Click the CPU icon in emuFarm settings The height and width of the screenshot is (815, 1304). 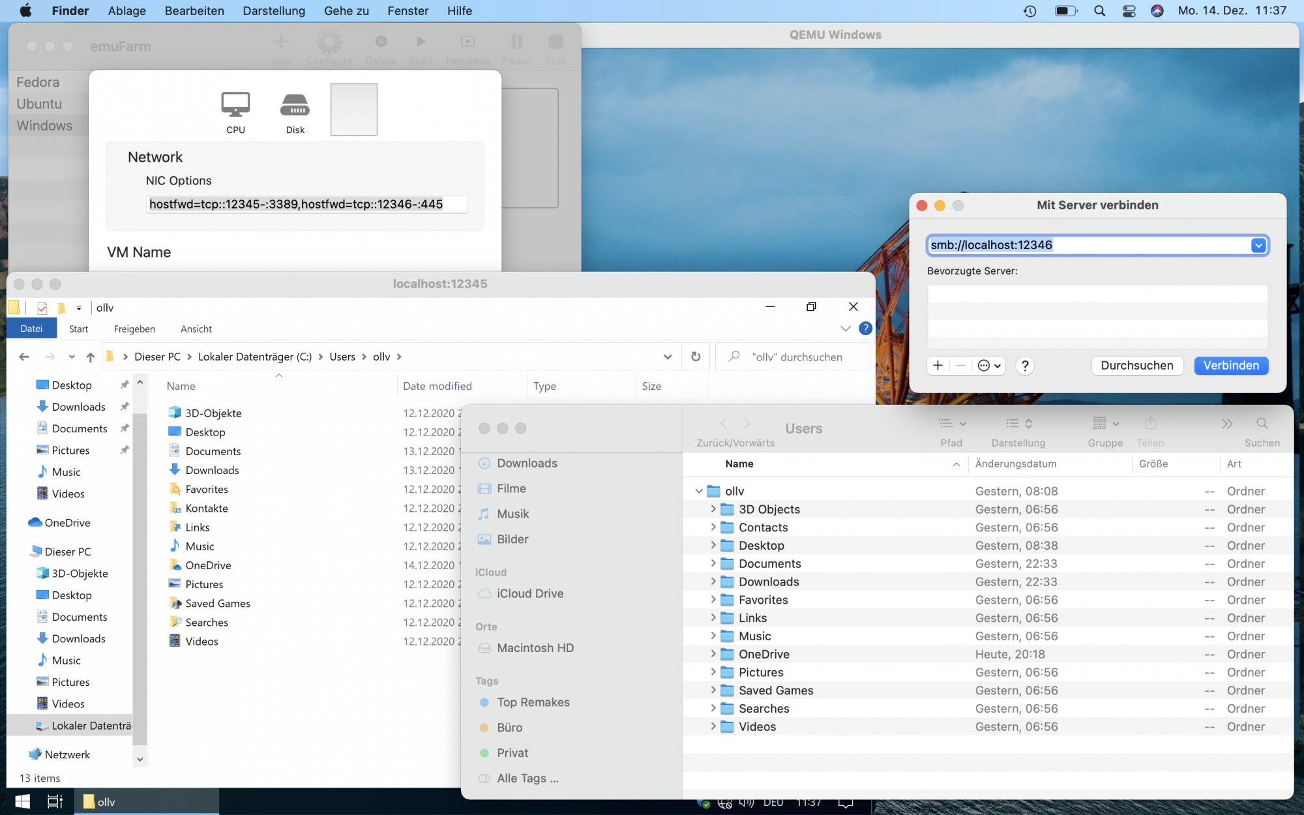pos(235,105)
